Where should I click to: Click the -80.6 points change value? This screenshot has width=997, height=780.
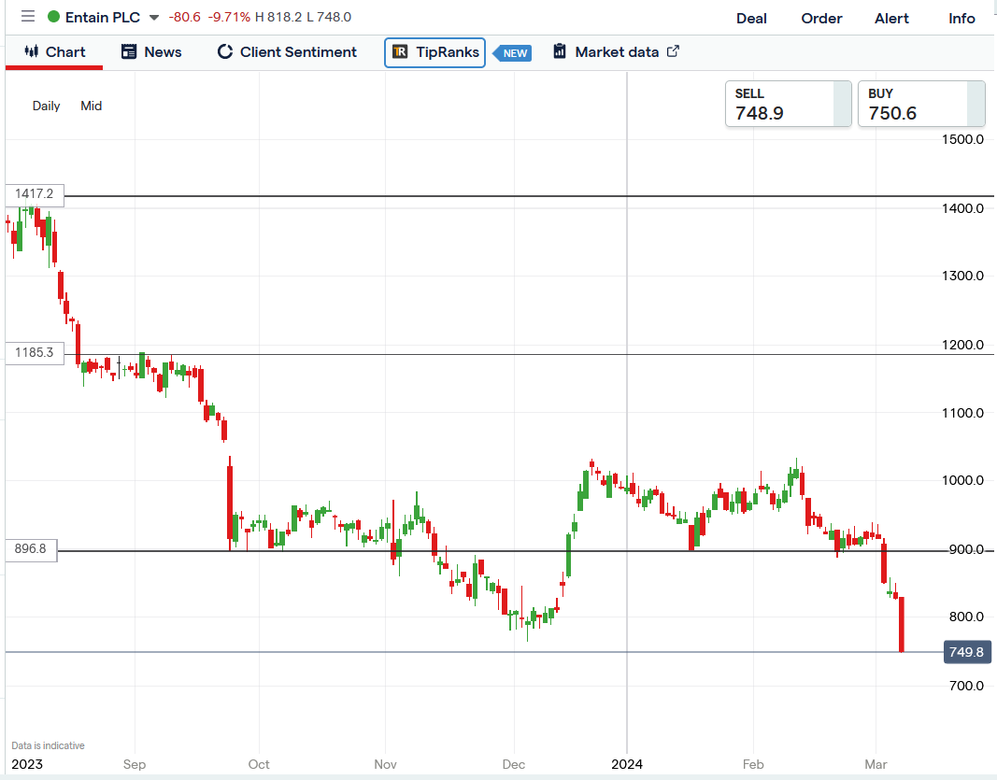pyautogui.click(x=184, y=17)
